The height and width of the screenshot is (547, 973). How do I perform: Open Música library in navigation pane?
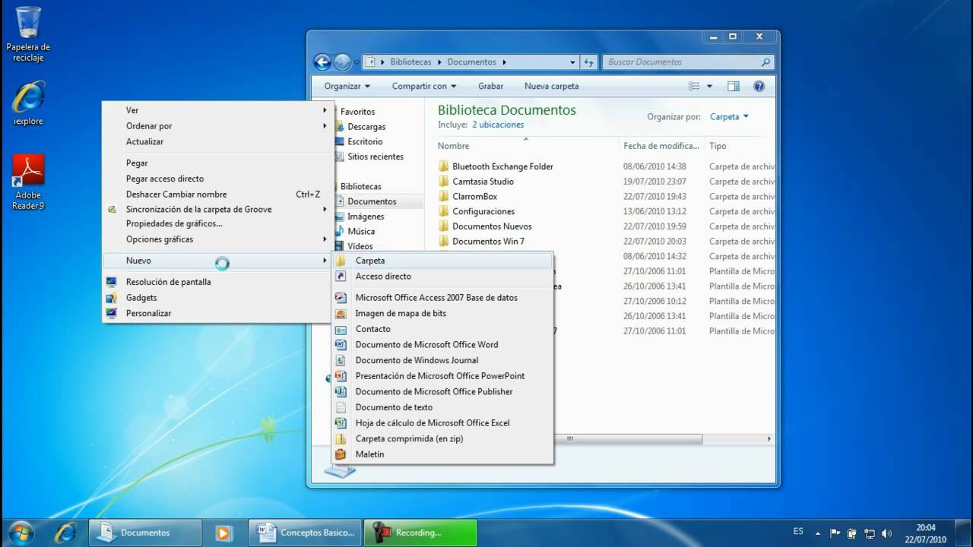[361, 232]
